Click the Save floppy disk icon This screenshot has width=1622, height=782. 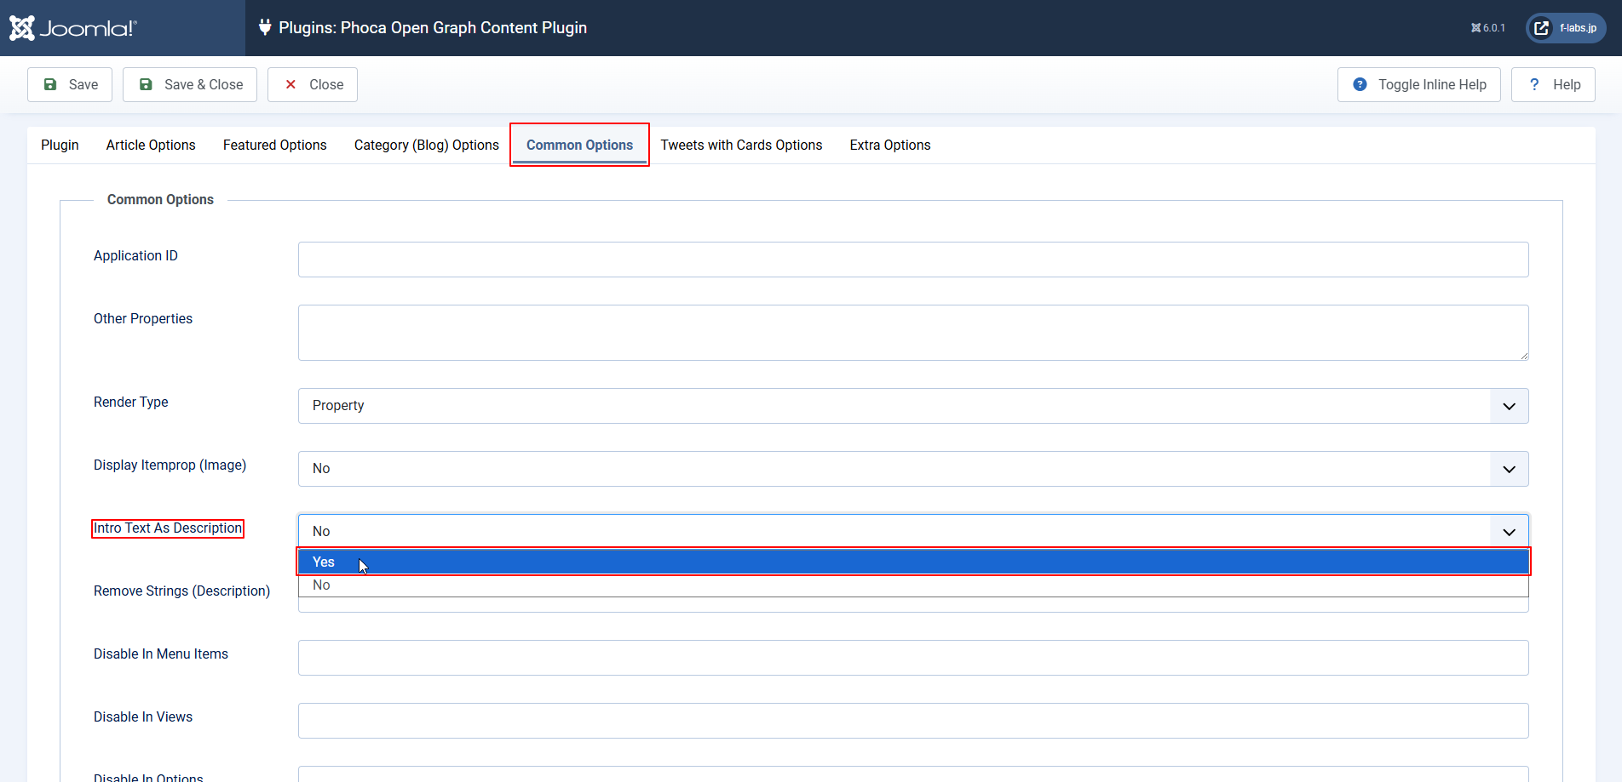50,84
